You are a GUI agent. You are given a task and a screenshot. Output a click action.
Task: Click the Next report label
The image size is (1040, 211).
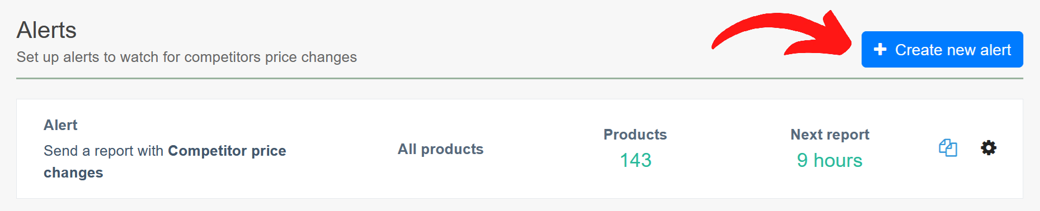(830, 135)
